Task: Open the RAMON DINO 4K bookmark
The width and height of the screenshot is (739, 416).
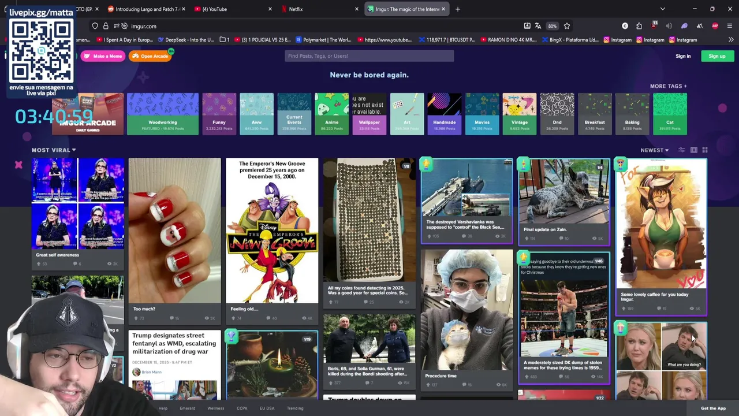Action: tap(508, 40)
